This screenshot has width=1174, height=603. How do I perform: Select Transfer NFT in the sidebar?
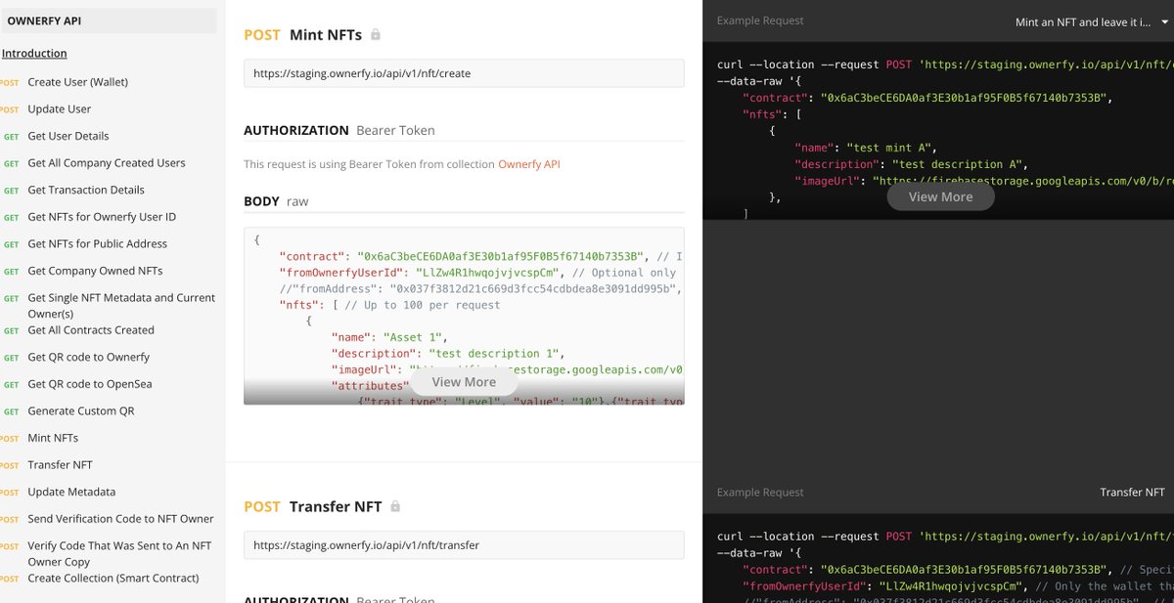tap(61, 465)
